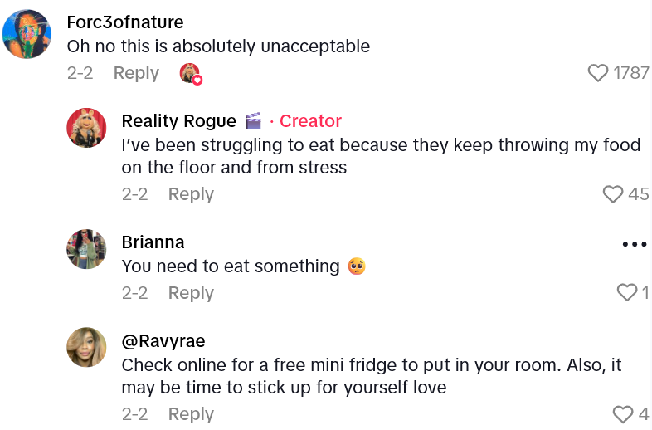View @Ravyrae's profile avatar

point(86,347)
